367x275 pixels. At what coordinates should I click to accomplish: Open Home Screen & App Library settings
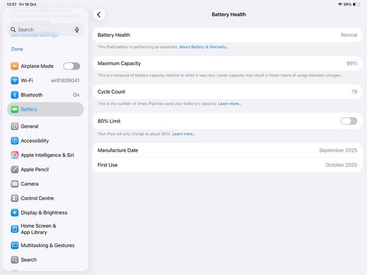click(x=45, y=229)
